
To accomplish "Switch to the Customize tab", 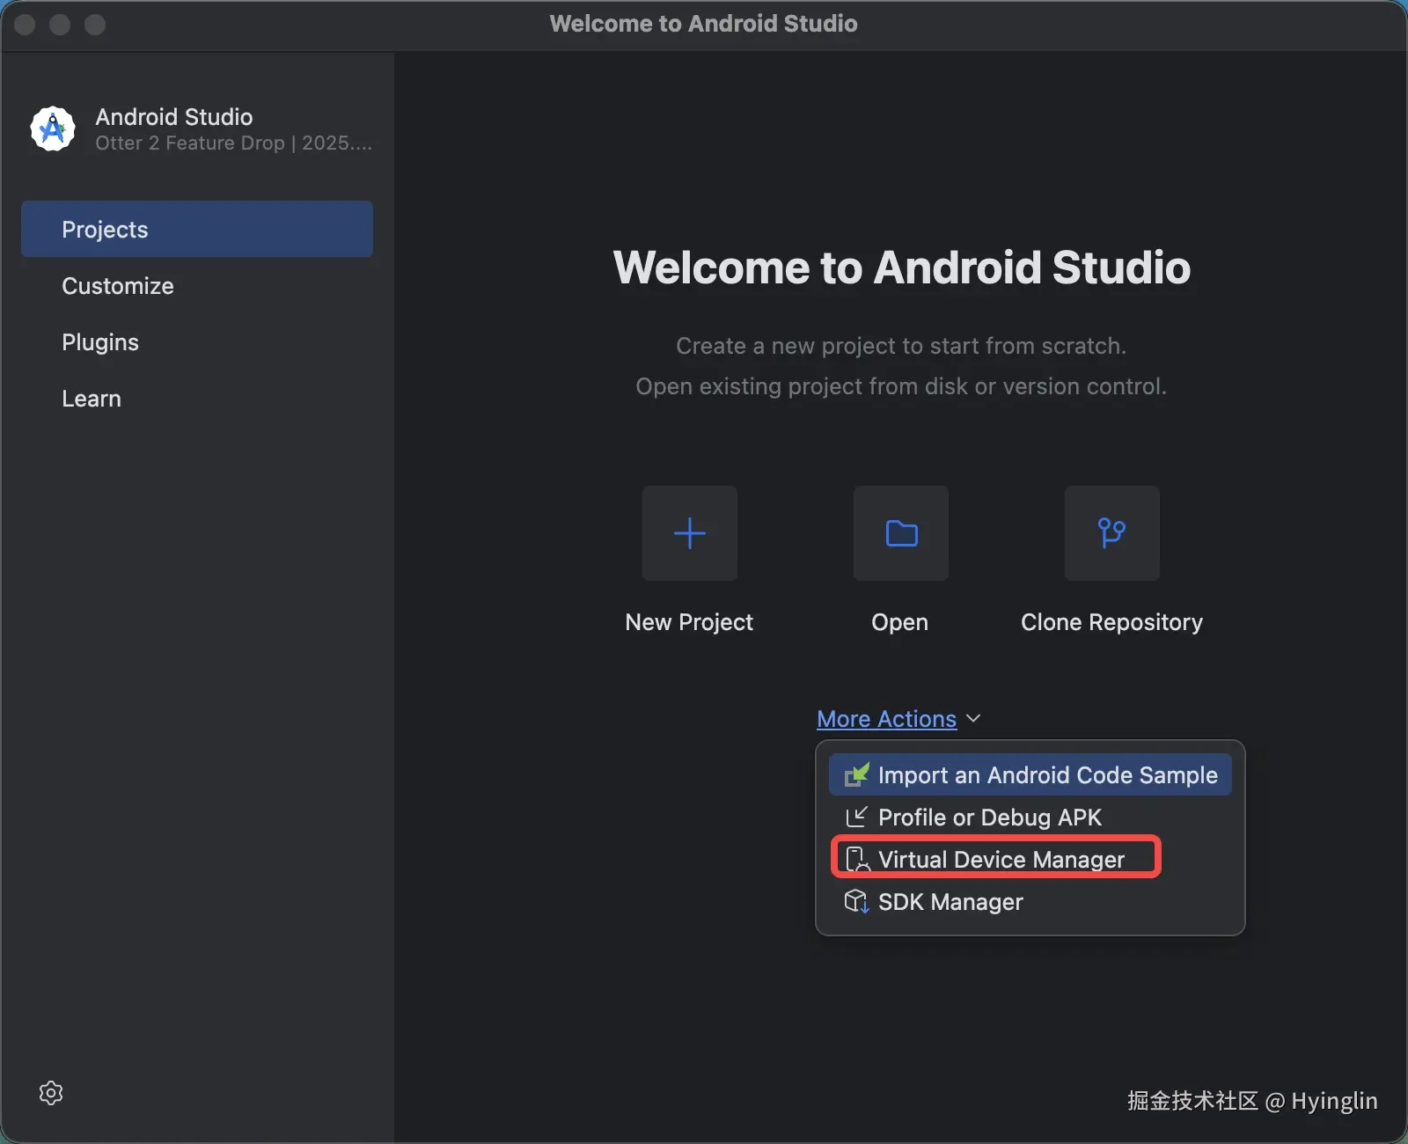I will tap(197, 286).
